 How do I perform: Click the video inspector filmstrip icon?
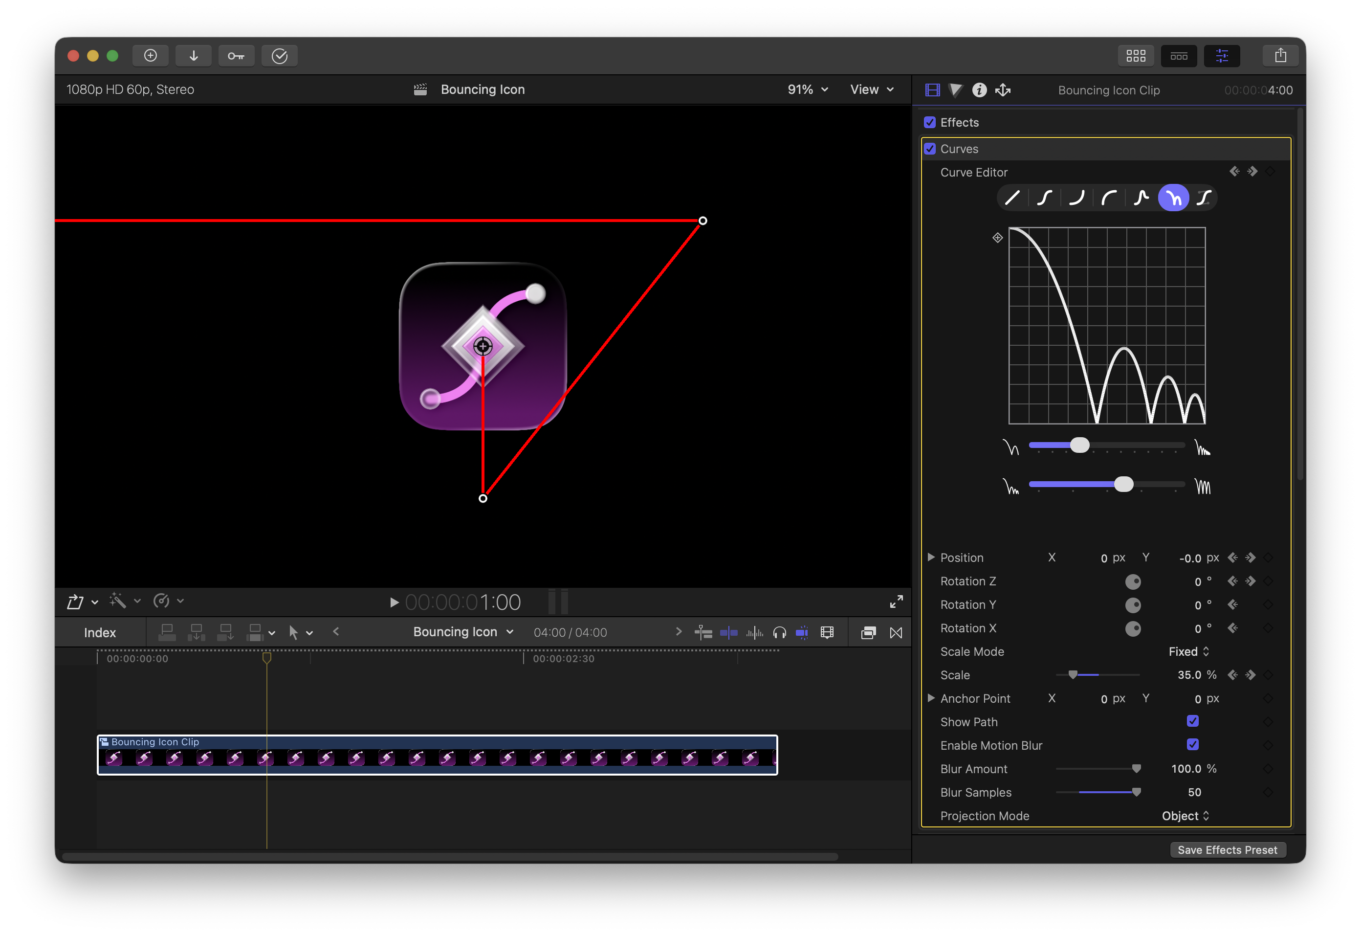point(933,89)
